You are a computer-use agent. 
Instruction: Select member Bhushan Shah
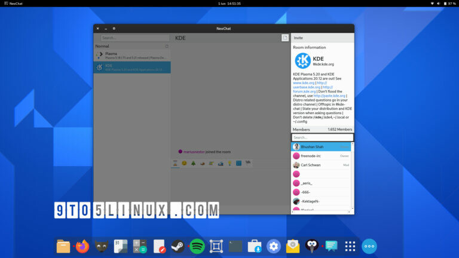tap(321, 146)
